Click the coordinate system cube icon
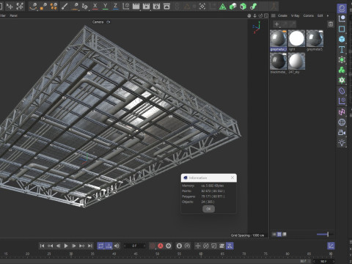Image resolution: width=352 pixels, height=264 pixels. [126, 6]
